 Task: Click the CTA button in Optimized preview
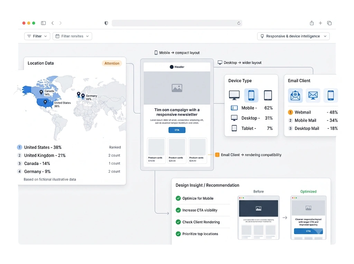[x=308, y=231]
